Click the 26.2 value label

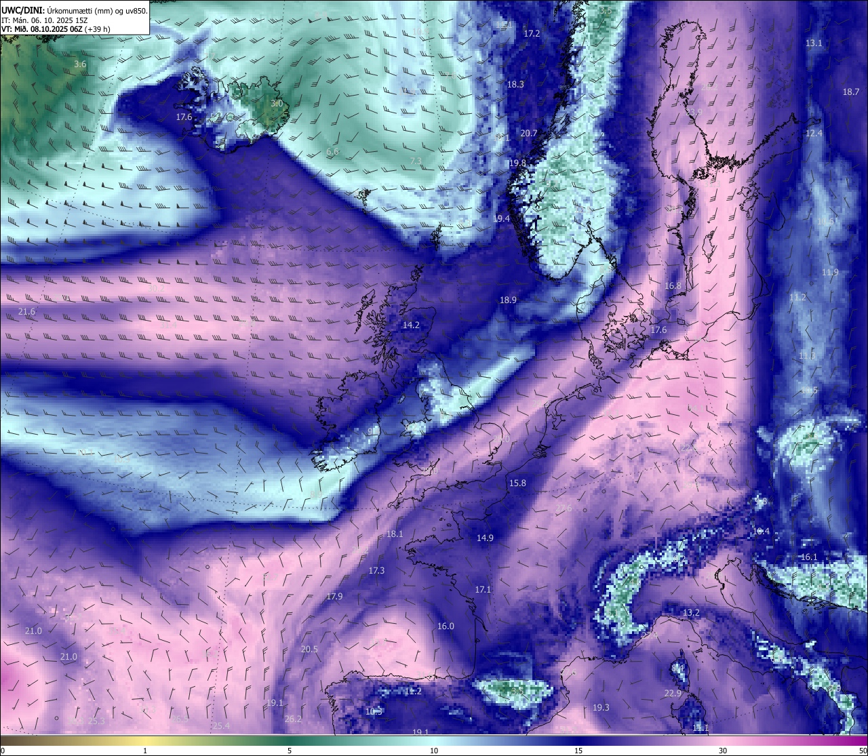point(293,719)
